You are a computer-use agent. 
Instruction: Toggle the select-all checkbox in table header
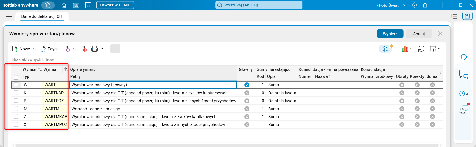16,77
